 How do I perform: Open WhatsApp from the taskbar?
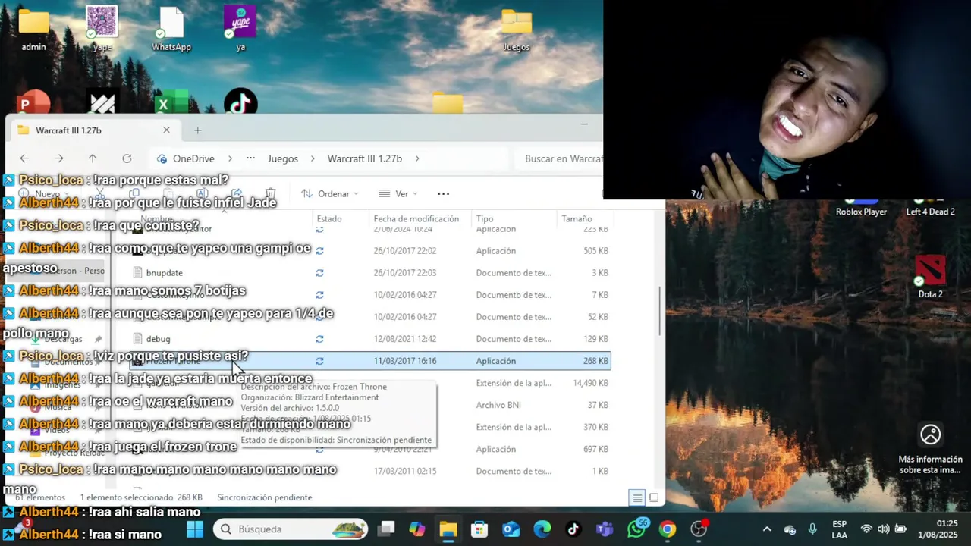636,529
